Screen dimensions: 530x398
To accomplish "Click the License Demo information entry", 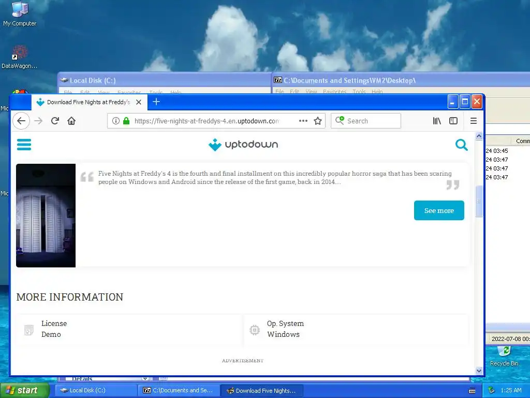I will [x=130, y=329].
